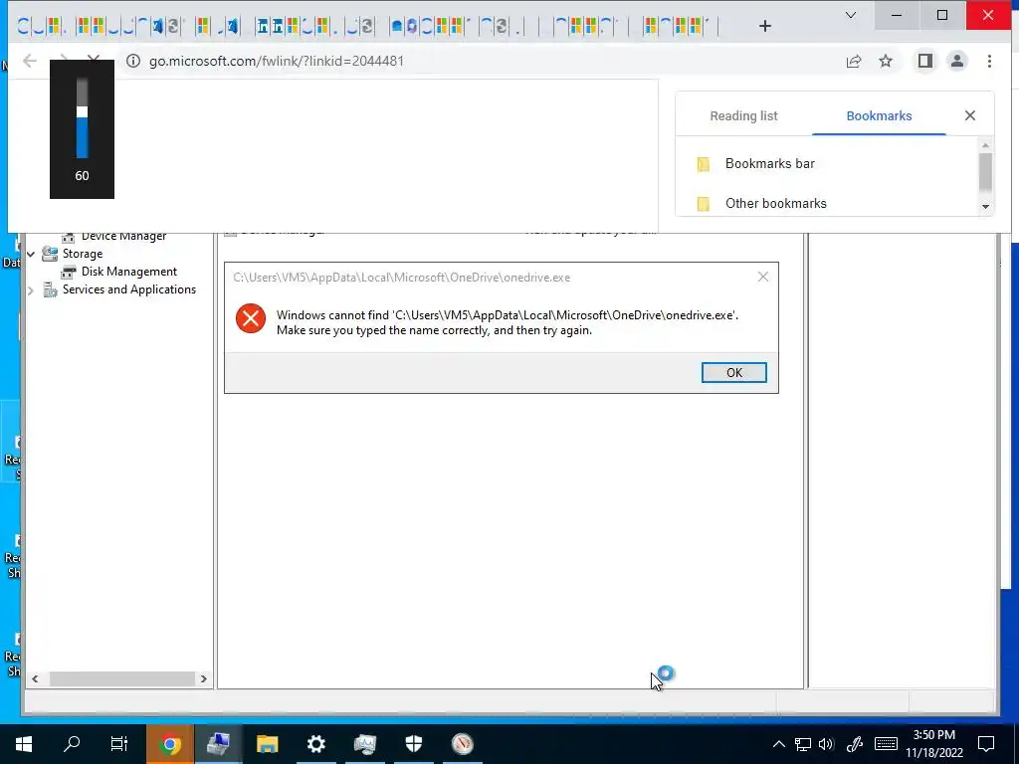Select Device Manager in the tree
This screenshot has height=764, width=1019.
pos(123,236)
